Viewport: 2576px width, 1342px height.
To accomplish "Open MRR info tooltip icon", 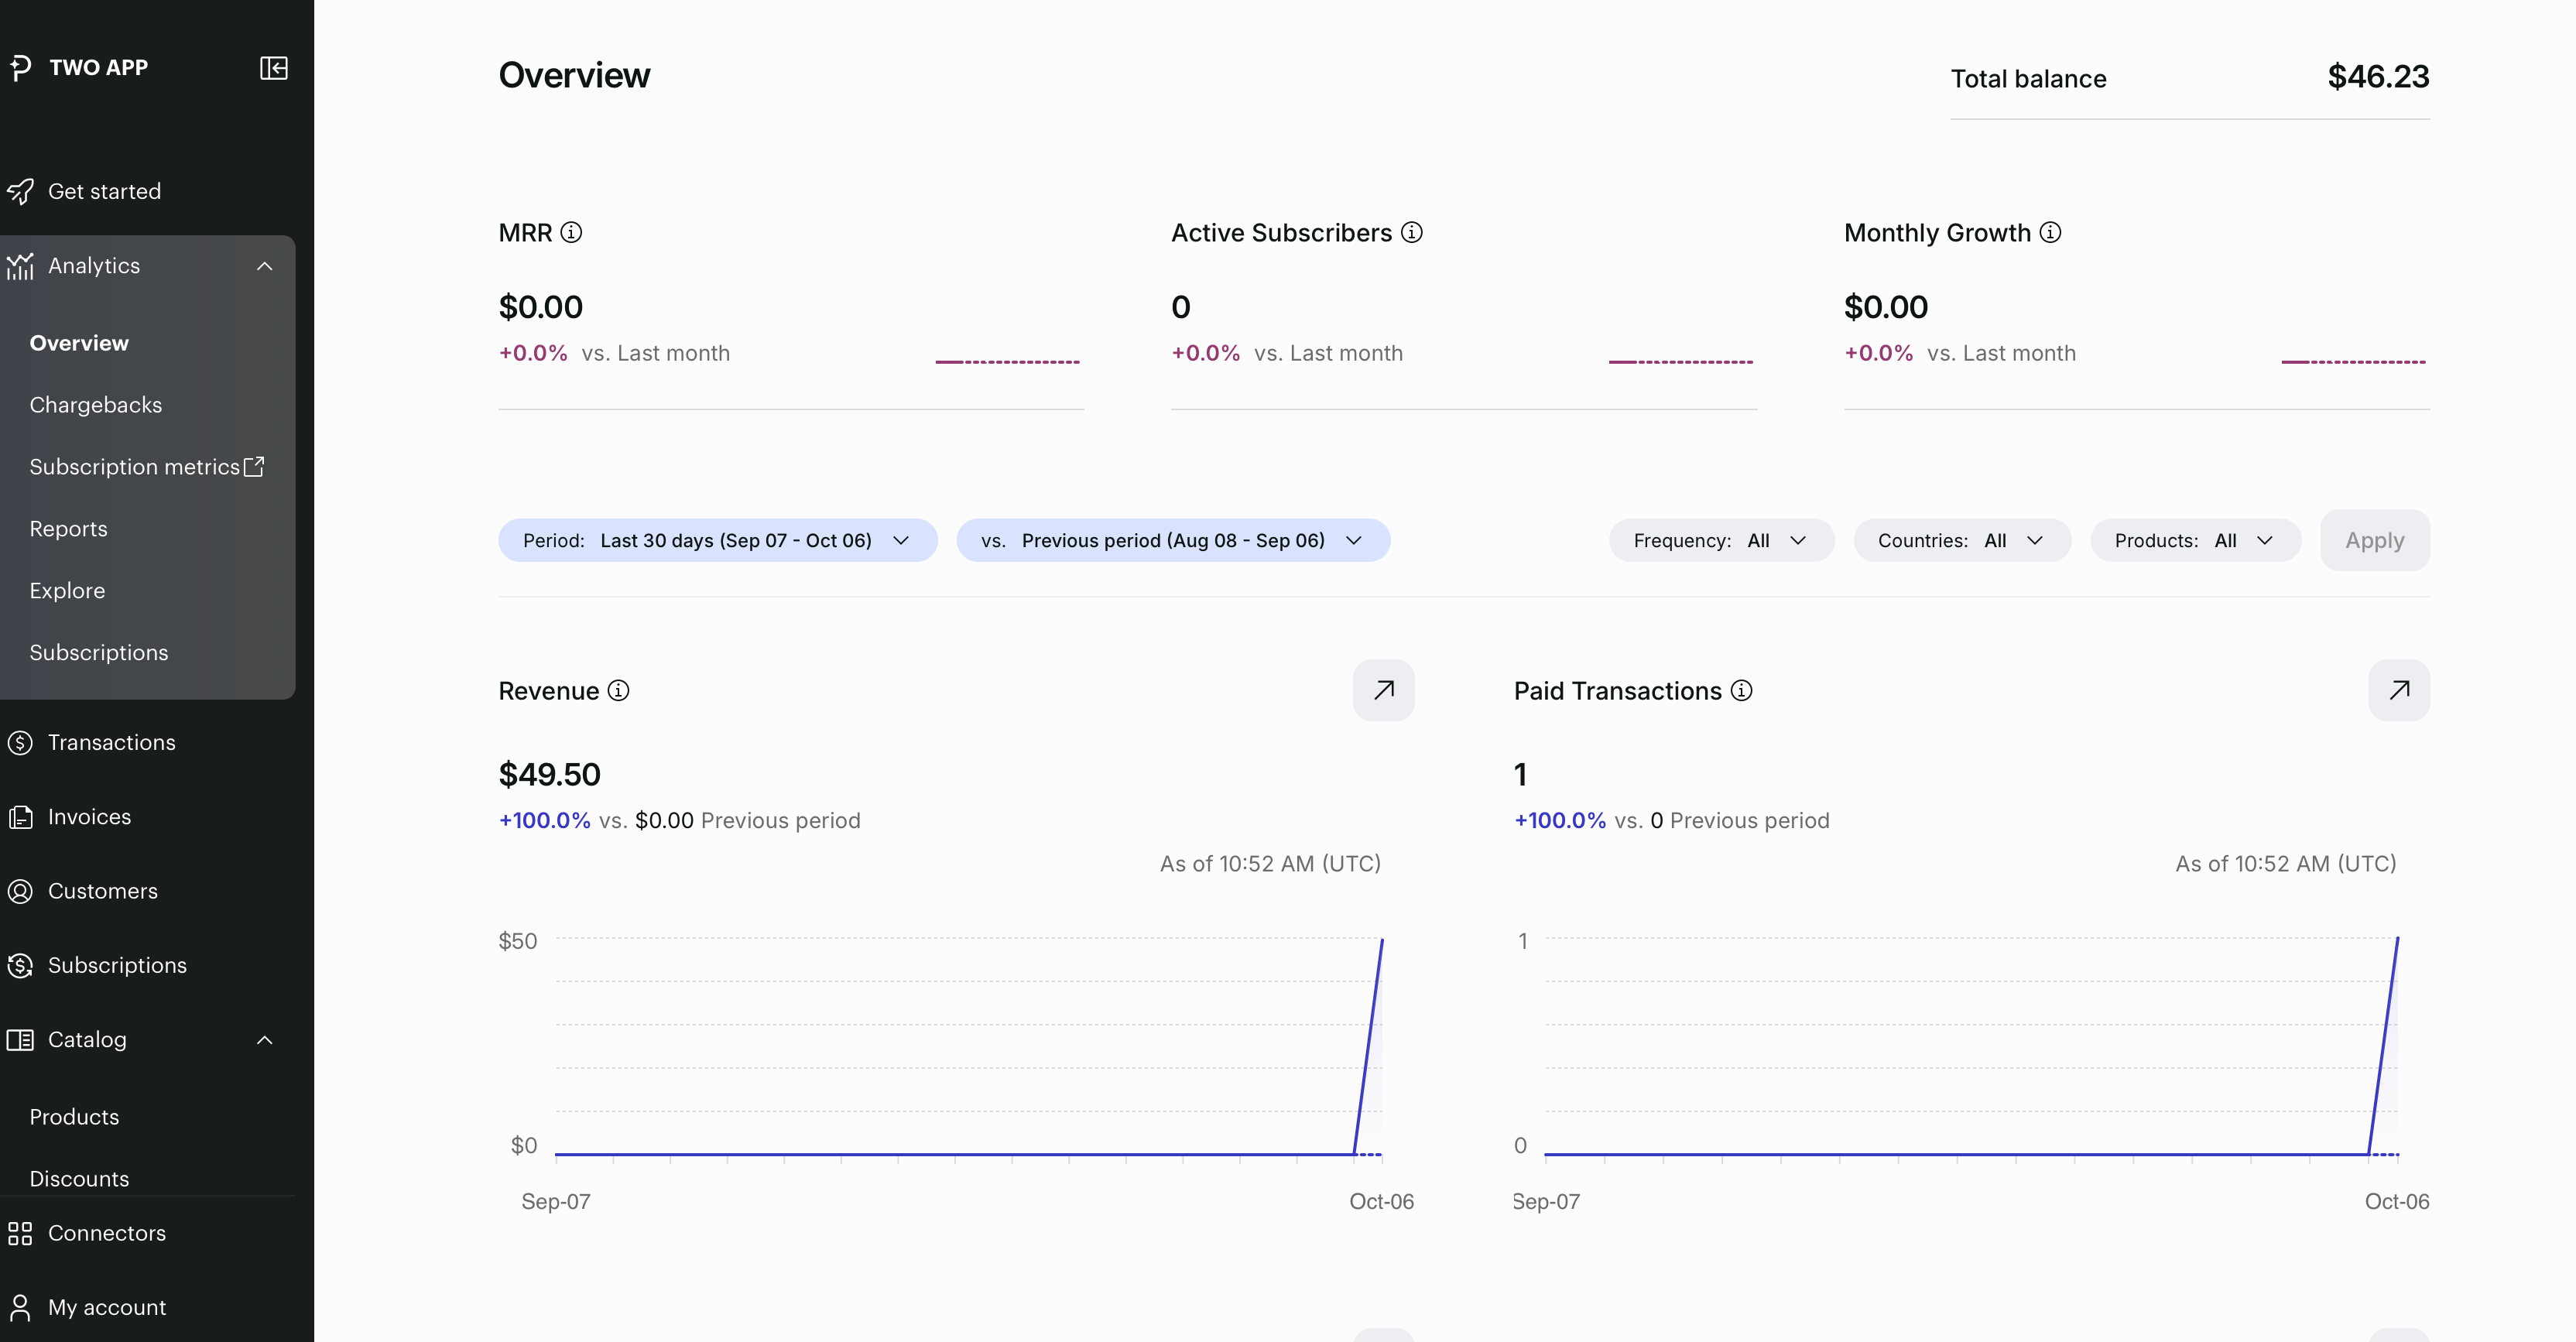I will 571,233.
